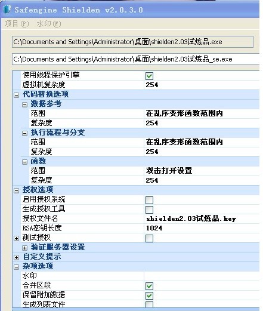Click the Safengine Shielden title bar icon

7,10
